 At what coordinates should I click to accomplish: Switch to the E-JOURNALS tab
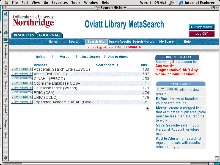point(50,35)
